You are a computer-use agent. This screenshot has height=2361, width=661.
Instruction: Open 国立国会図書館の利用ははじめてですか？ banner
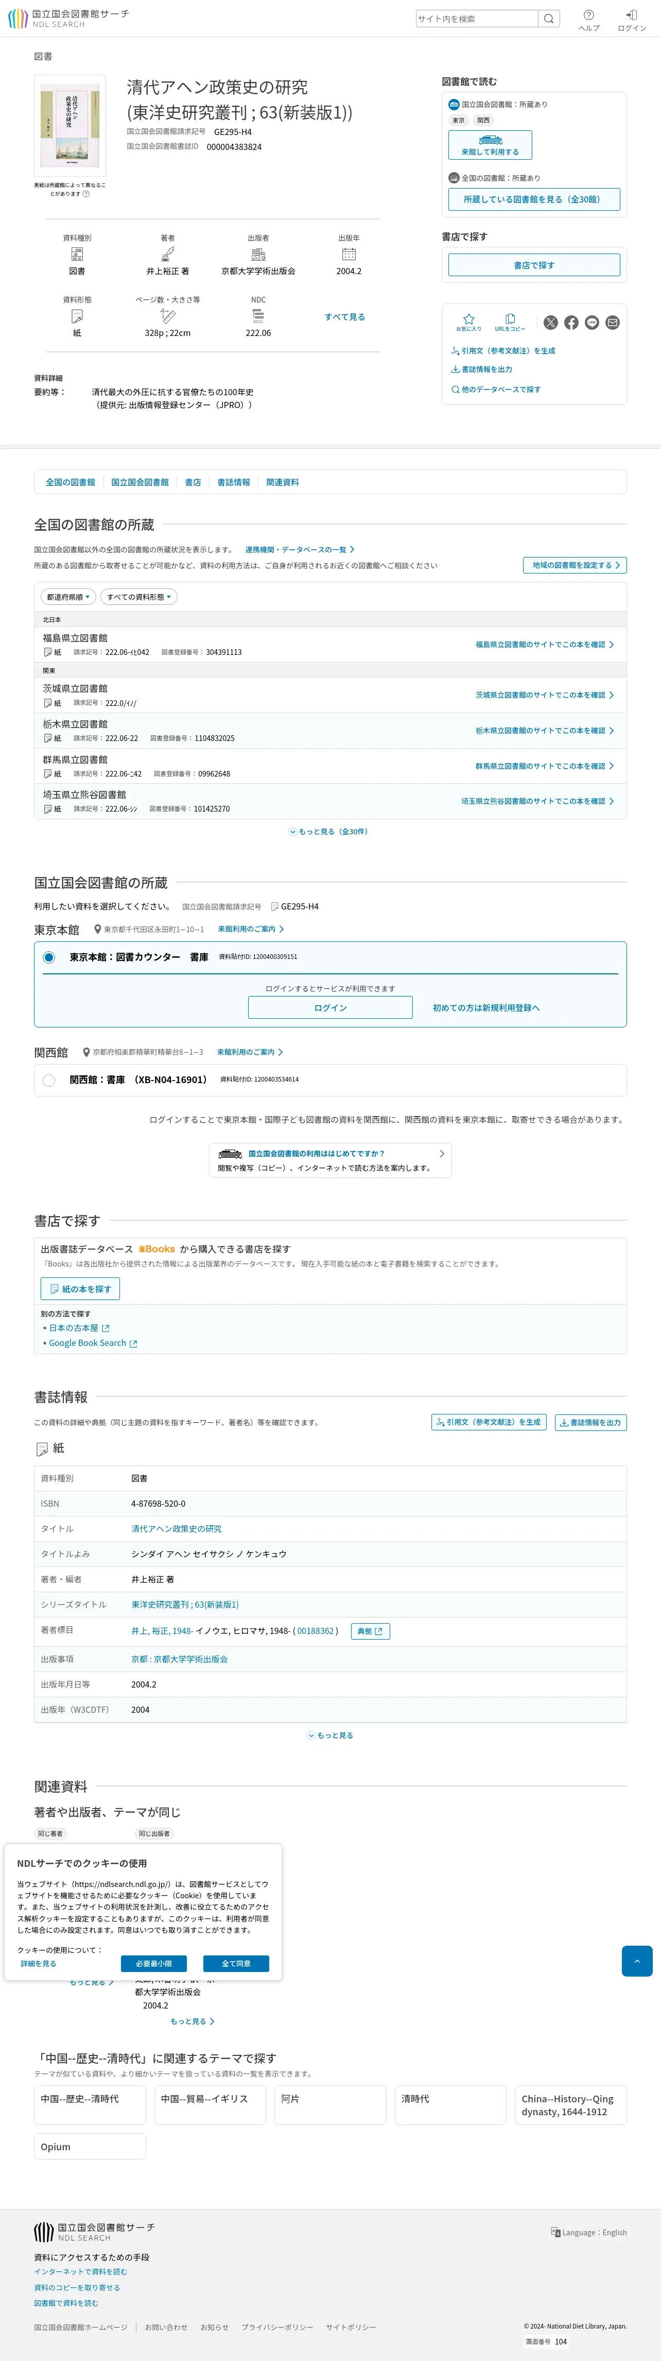[330, 1160]
